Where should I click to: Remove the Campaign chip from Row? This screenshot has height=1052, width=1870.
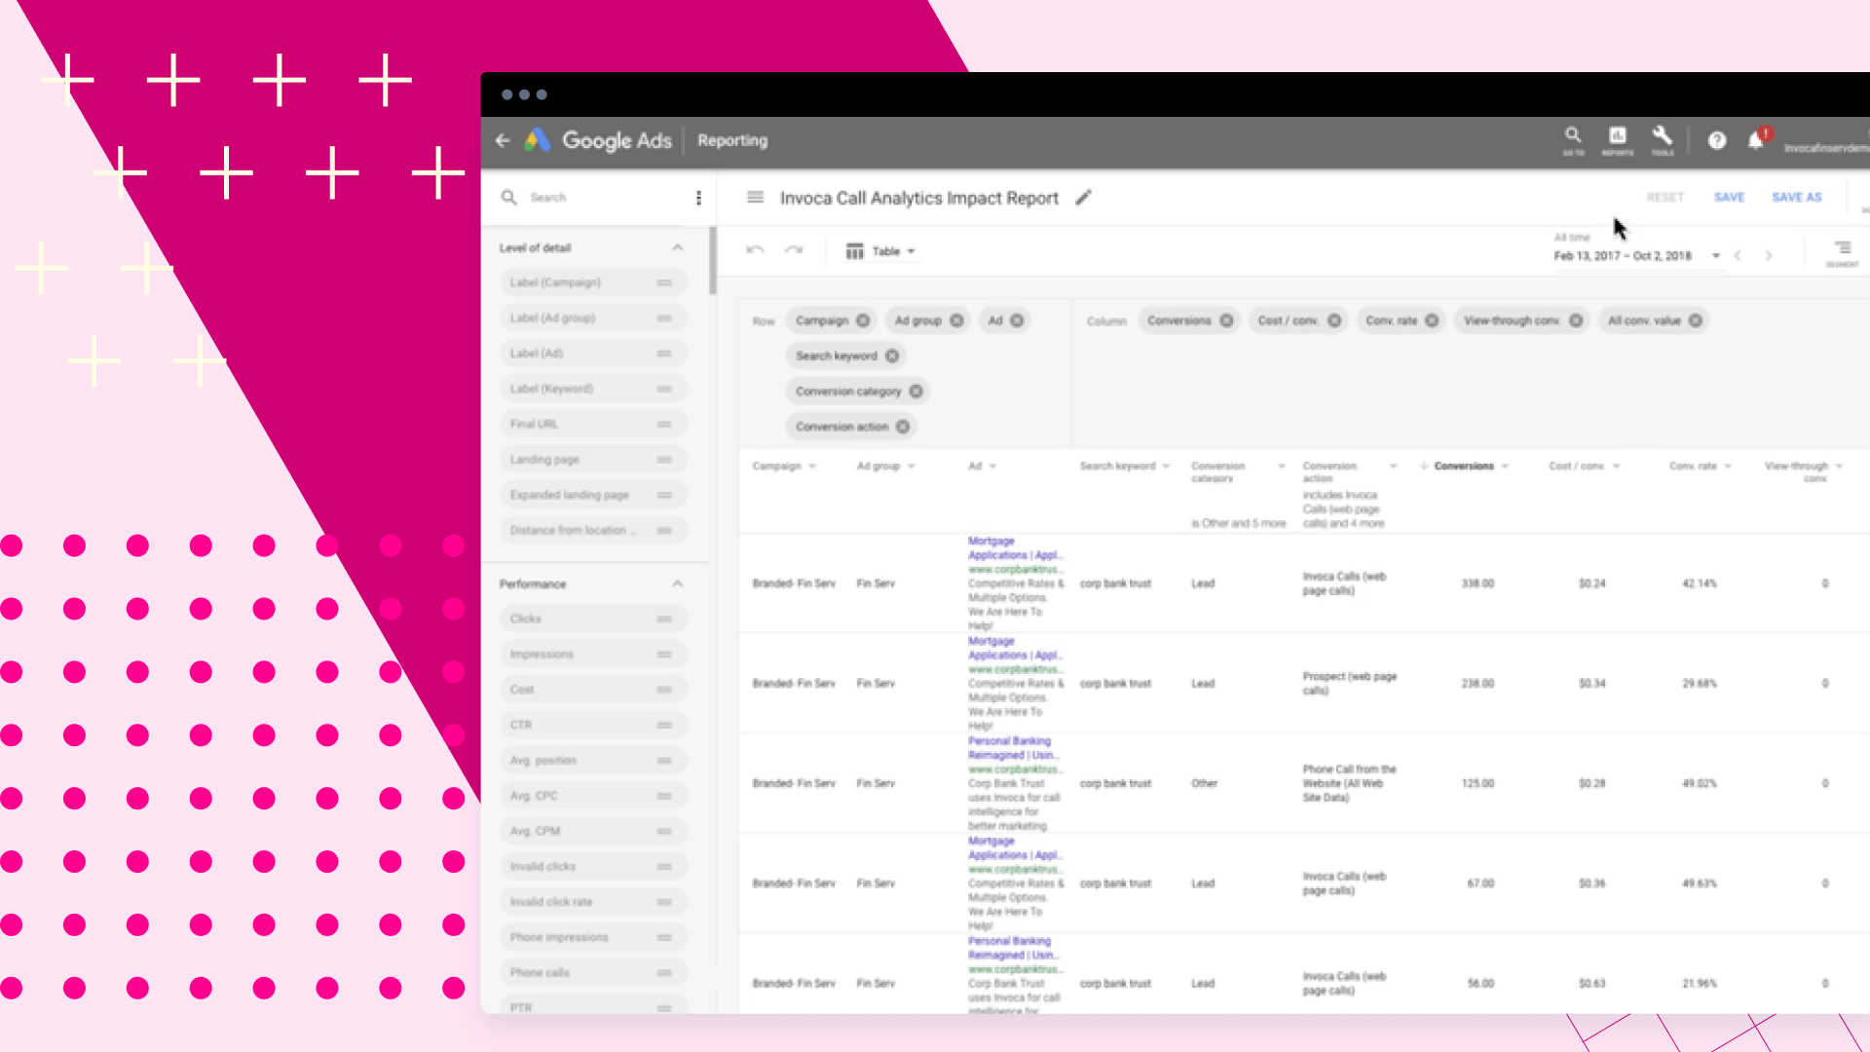pyautogui.click(x=863, y=319)
